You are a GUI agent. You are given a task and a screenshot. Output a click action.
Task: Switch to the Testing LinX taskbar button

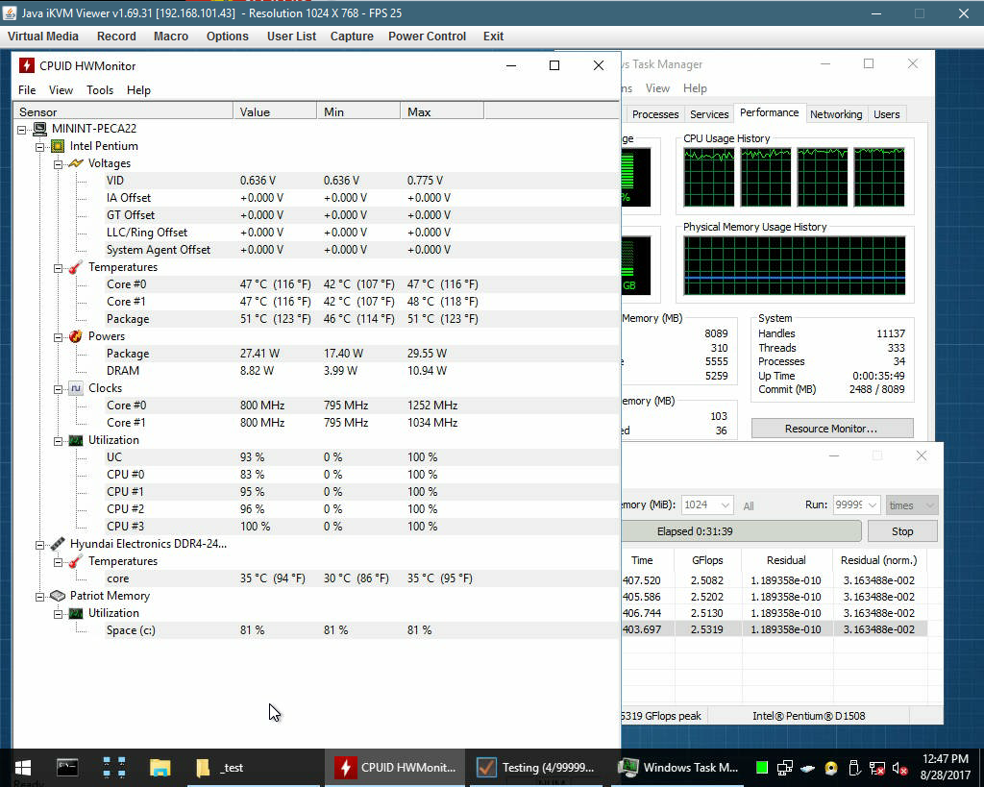click(536, 768)
